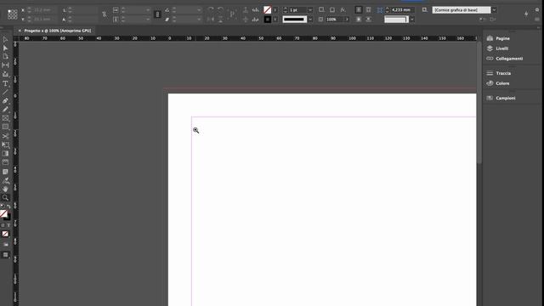The height and width of the screenshot is (306, 544).
Task: Toggle the view options button below Apply None
Action: [5, 245]
